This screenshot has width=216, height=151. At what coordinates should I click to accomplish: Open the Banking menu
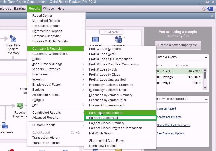tap(20, 9)
